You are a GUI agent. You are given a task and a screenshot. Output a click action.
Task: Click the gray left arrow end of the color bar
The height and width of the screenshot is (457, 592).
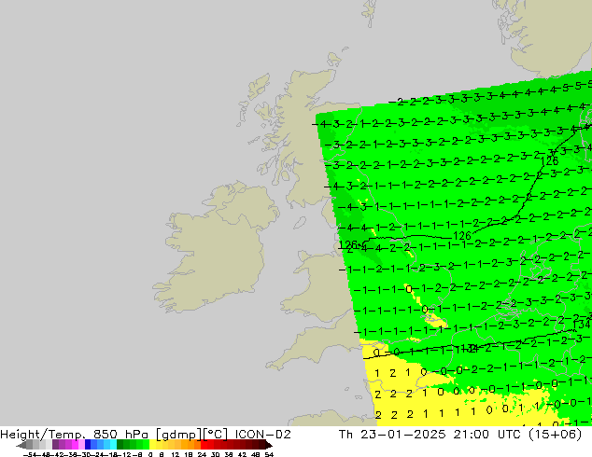21,445
